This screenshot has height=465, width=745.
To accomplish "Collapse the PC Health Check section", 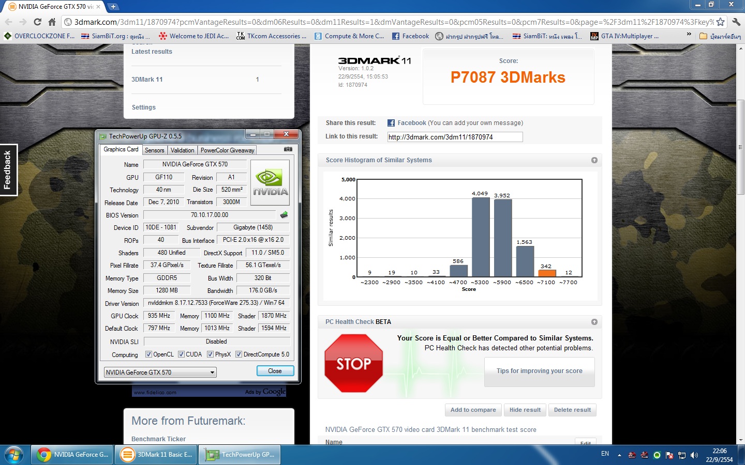I will coord(594,322).
